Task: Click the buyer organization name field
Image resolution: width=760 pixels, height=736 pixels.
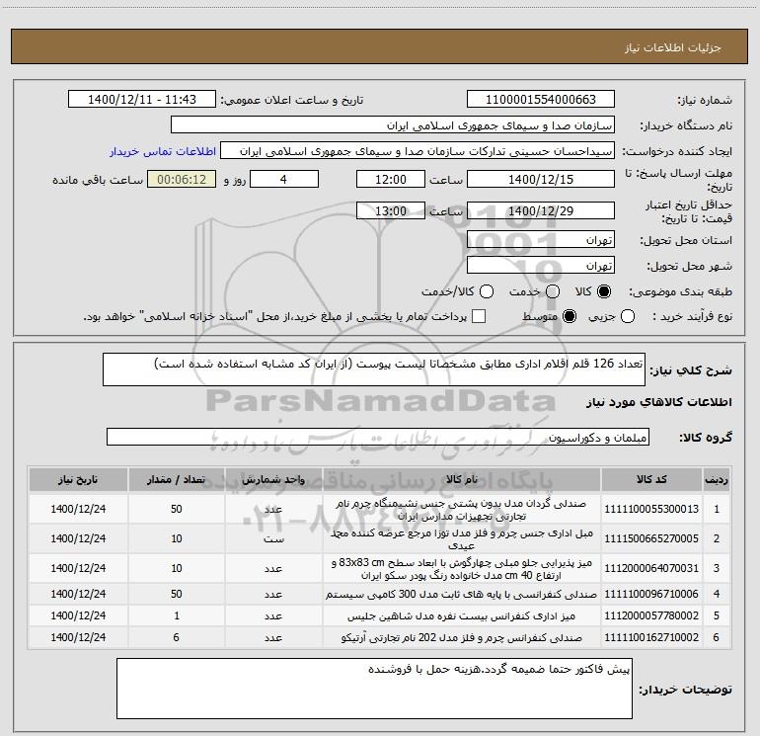Action: [x=393, y=125]
